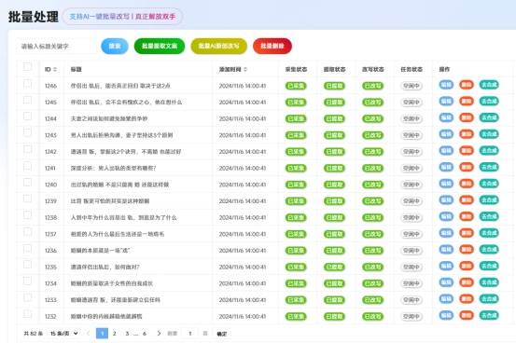This screenshot has width=516, height=343.
Task: Click the 已提取 status badge in row 1245
Action: [334, 103]
